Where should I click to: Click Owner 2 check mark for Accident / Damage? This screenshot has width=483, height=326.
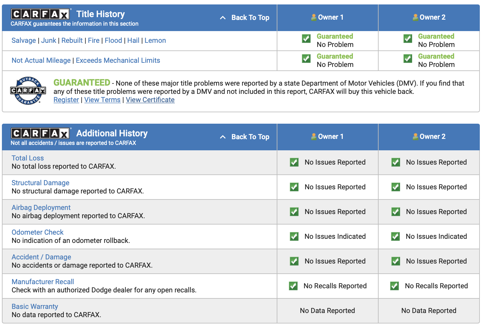396,261
